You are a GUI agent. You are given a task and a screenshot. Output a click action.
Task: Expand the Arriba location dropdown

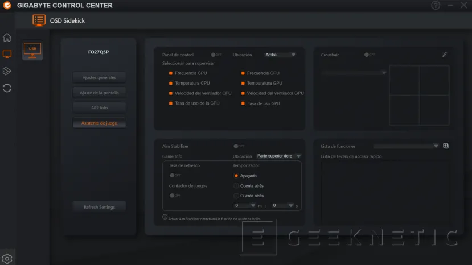pyautogui.click(x=281, y=55)
